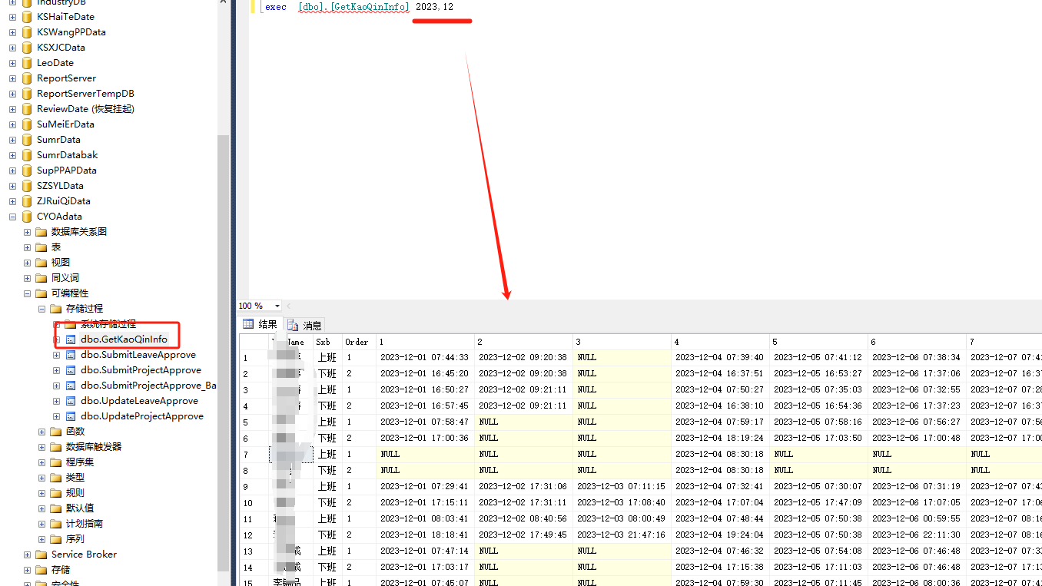Collapse the 可编程性 folder
Viewport: 1042px width, 586px height.
27,293
